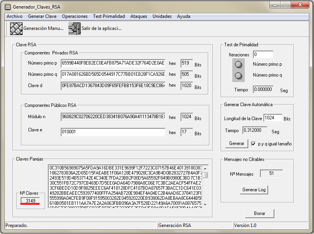Click the Clave e input field
The width and height of the screenshot is (314, 234).
[x=113, y=132]
